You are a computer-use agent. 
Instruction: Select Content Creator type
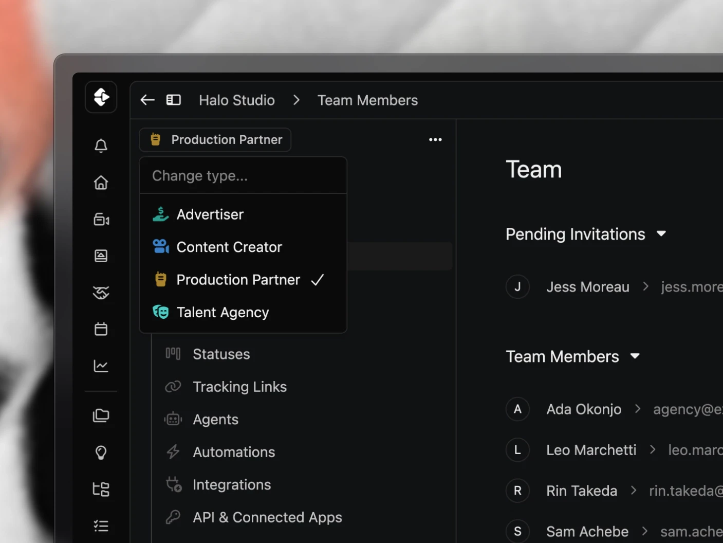pos(243,247)
